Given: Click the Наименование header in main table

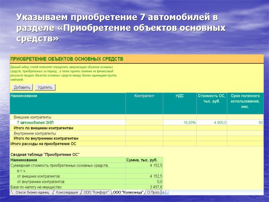Looking at the screenshot, I should pos(68,103).
